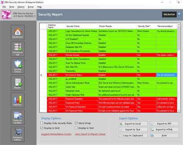
Task: Open the Tools menu
Action: [12, 7]
